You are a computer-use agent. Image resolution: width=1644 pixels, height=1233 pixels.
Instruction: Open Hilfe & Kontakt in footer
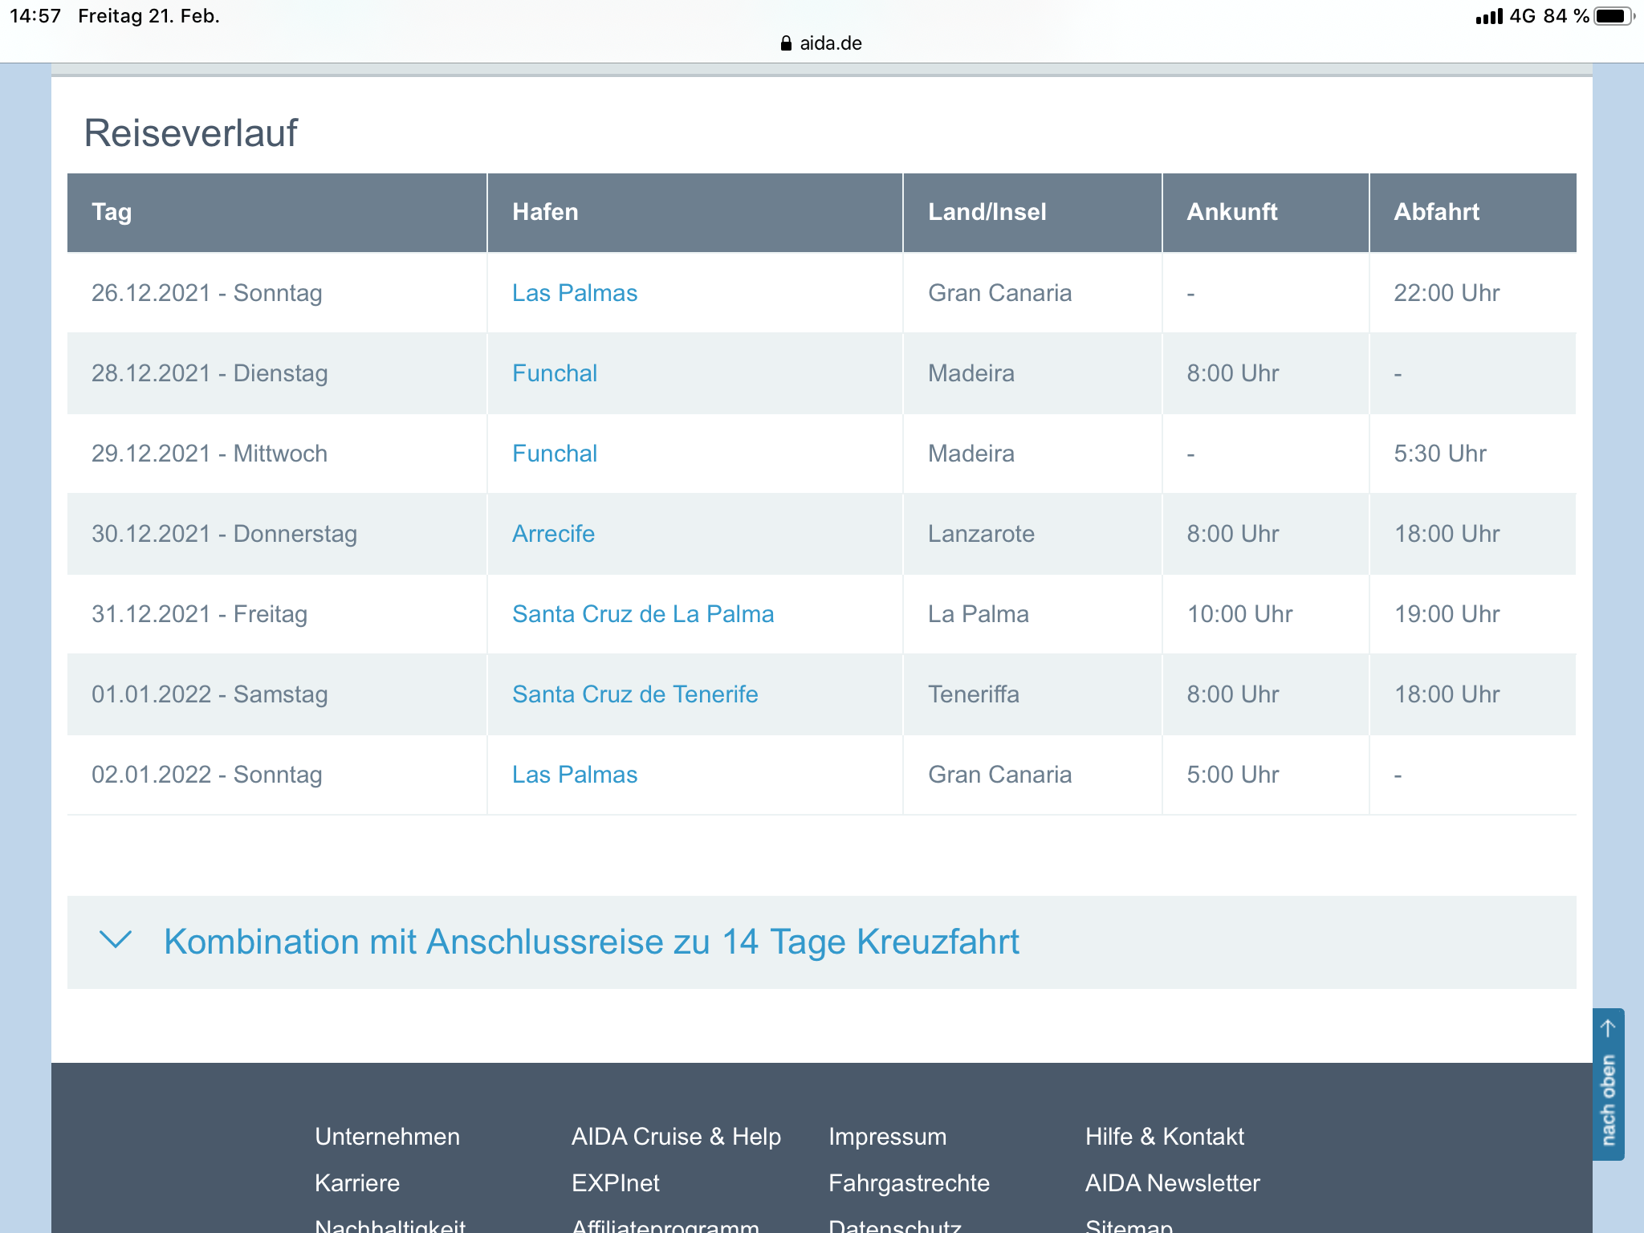[1164, 1137]
